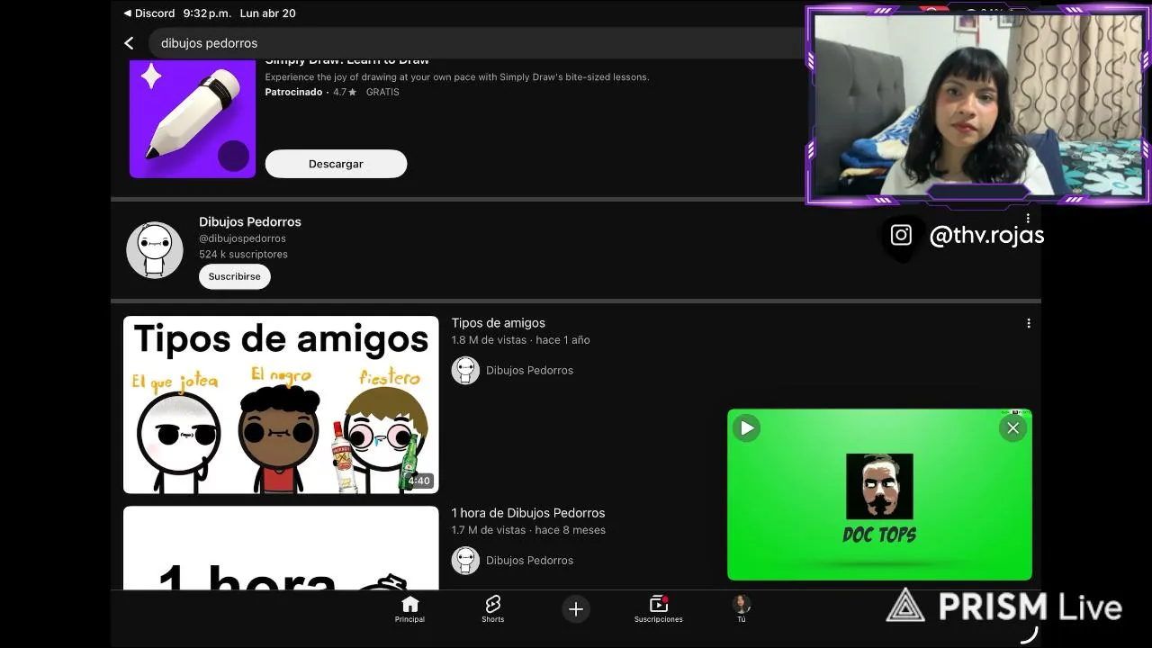Go to Principal home tab
Viewport: 1152px width, 648px height.
[x=409, y=609]
